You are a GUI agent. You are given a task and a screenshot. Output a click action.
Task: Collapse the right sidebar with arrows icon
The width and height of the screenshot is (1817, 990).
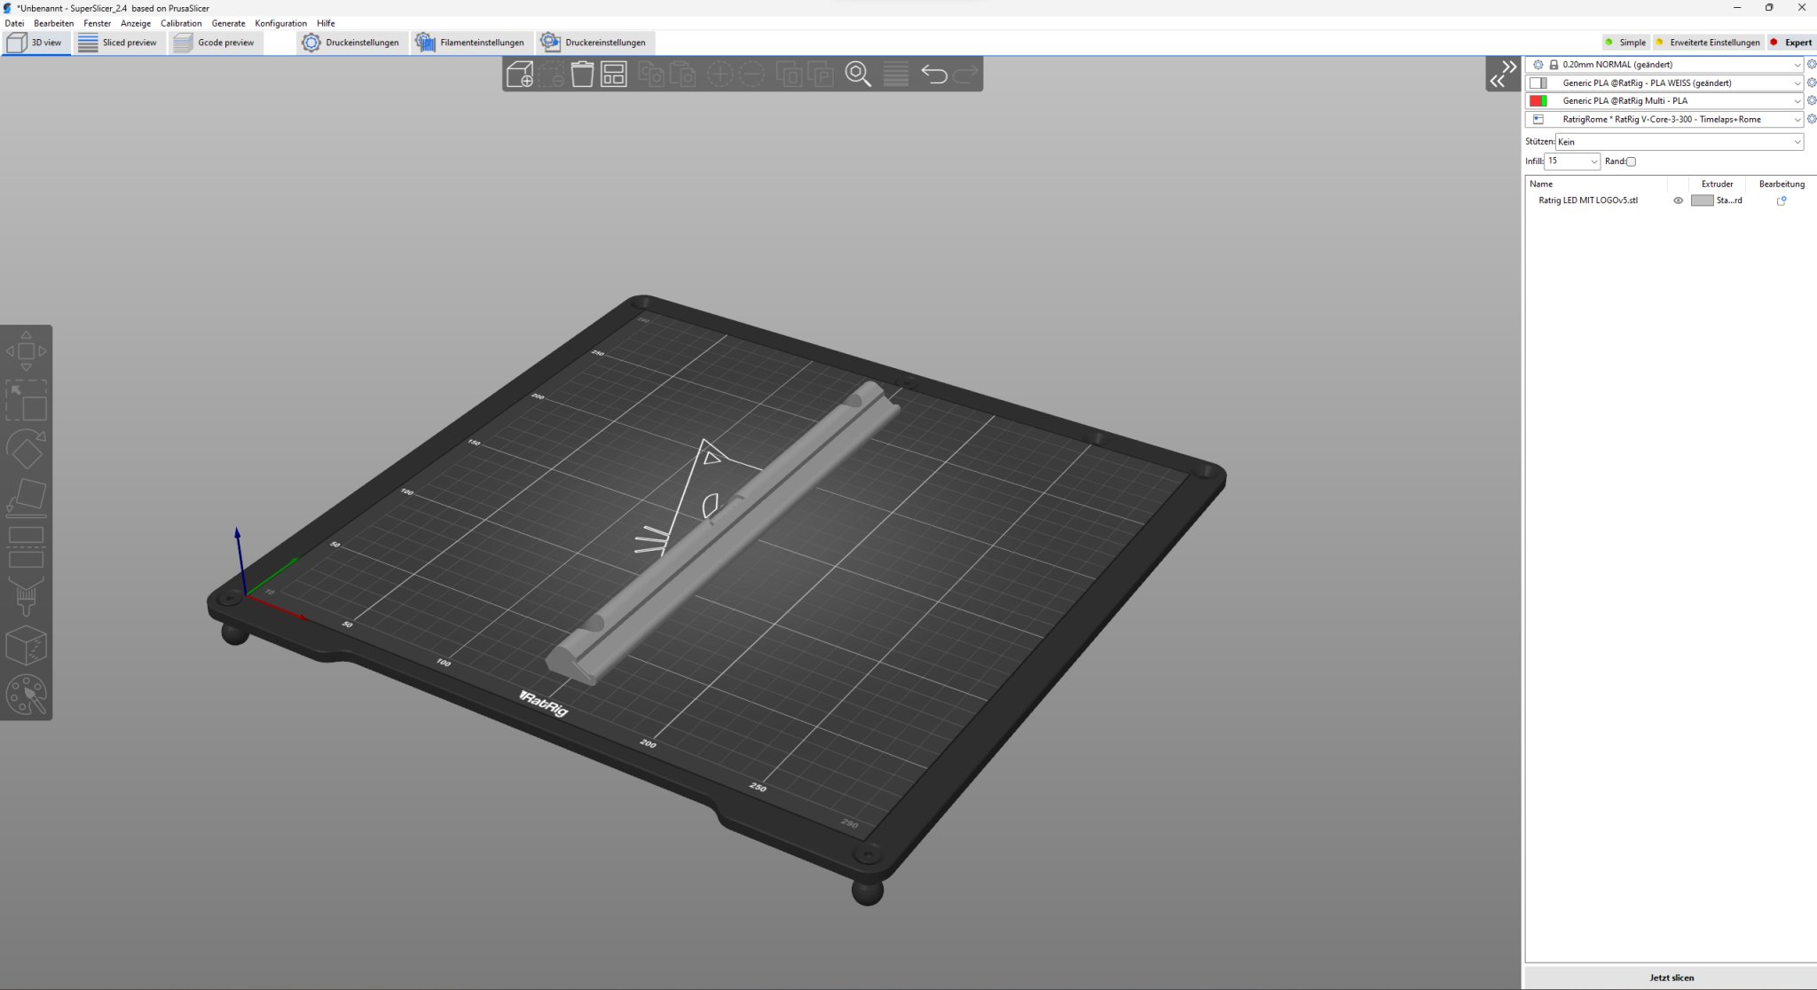click(1503, 74)
